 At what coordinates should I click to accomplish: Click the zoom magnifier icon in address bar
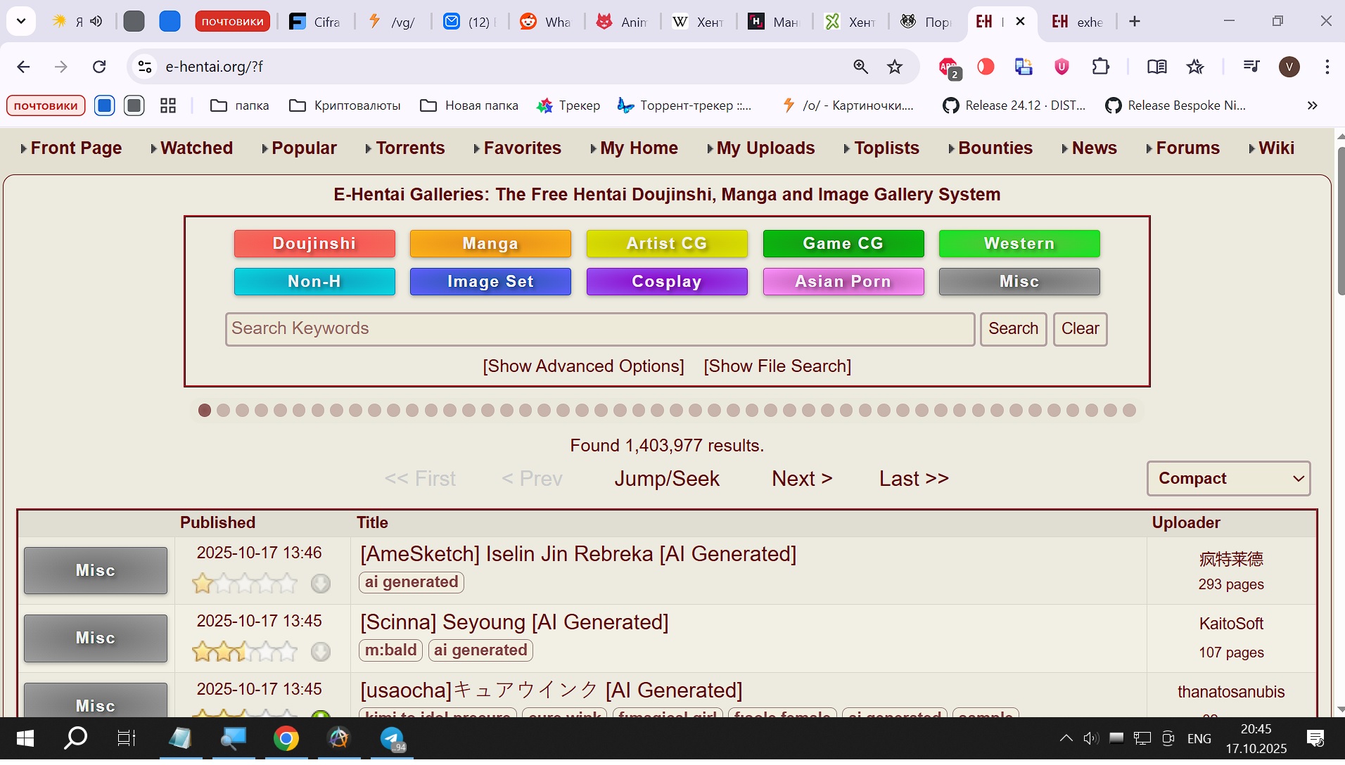coord(860,67)
